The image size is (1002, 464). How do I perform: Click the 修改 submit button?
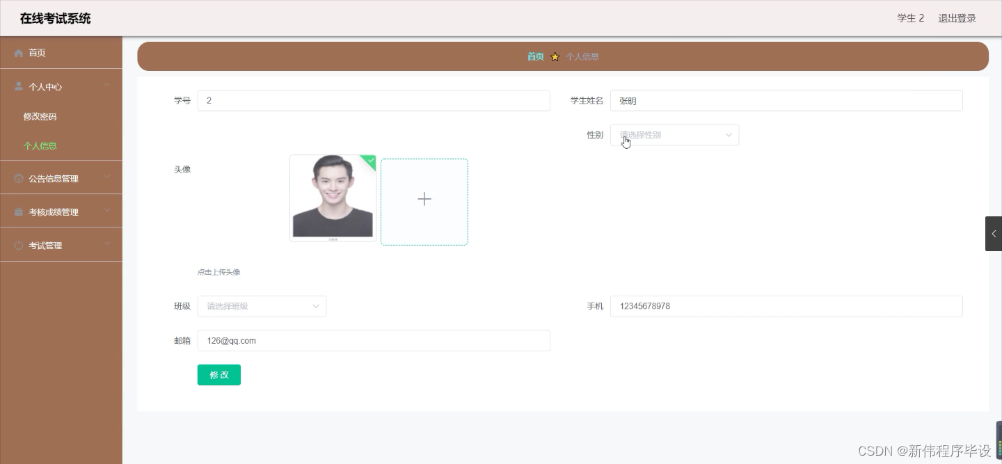point(219,375)
